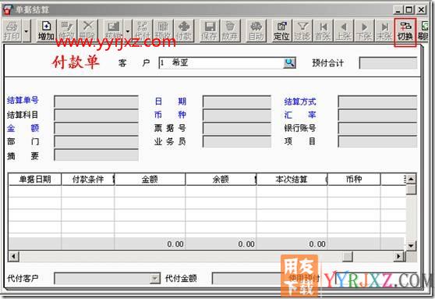435x299 pixels.
Task: Minimize the 单据结算 window
Action: [x=398, y=10]
